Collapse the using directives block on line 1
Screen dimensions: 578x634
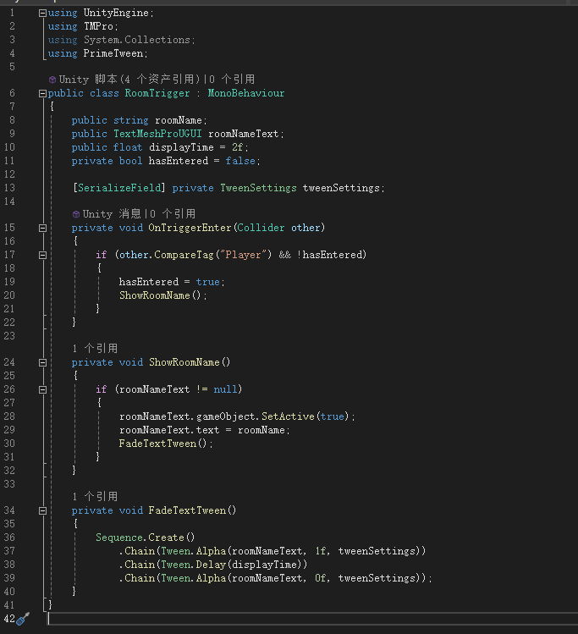(42, 14)
